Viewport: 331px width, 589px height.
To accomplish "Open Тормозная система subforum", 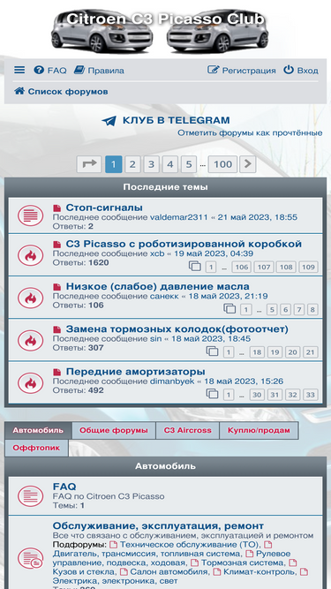I will click(243, 563).
